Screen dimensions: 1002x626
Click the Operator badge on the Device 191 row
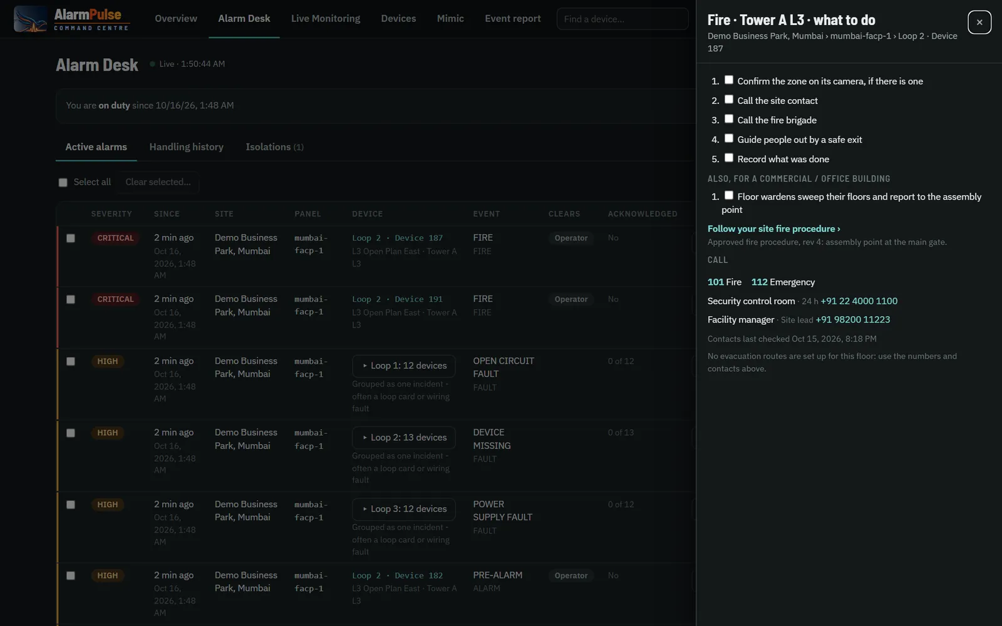point(571,299)
